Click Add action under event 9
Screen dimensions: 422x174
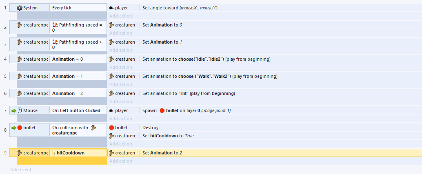120,161
